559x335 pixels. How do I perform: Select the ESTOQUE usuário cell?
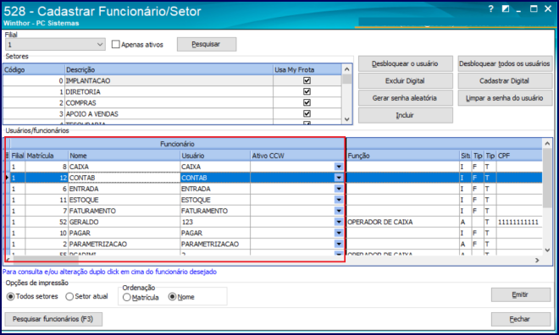click(x=215, y=200)
